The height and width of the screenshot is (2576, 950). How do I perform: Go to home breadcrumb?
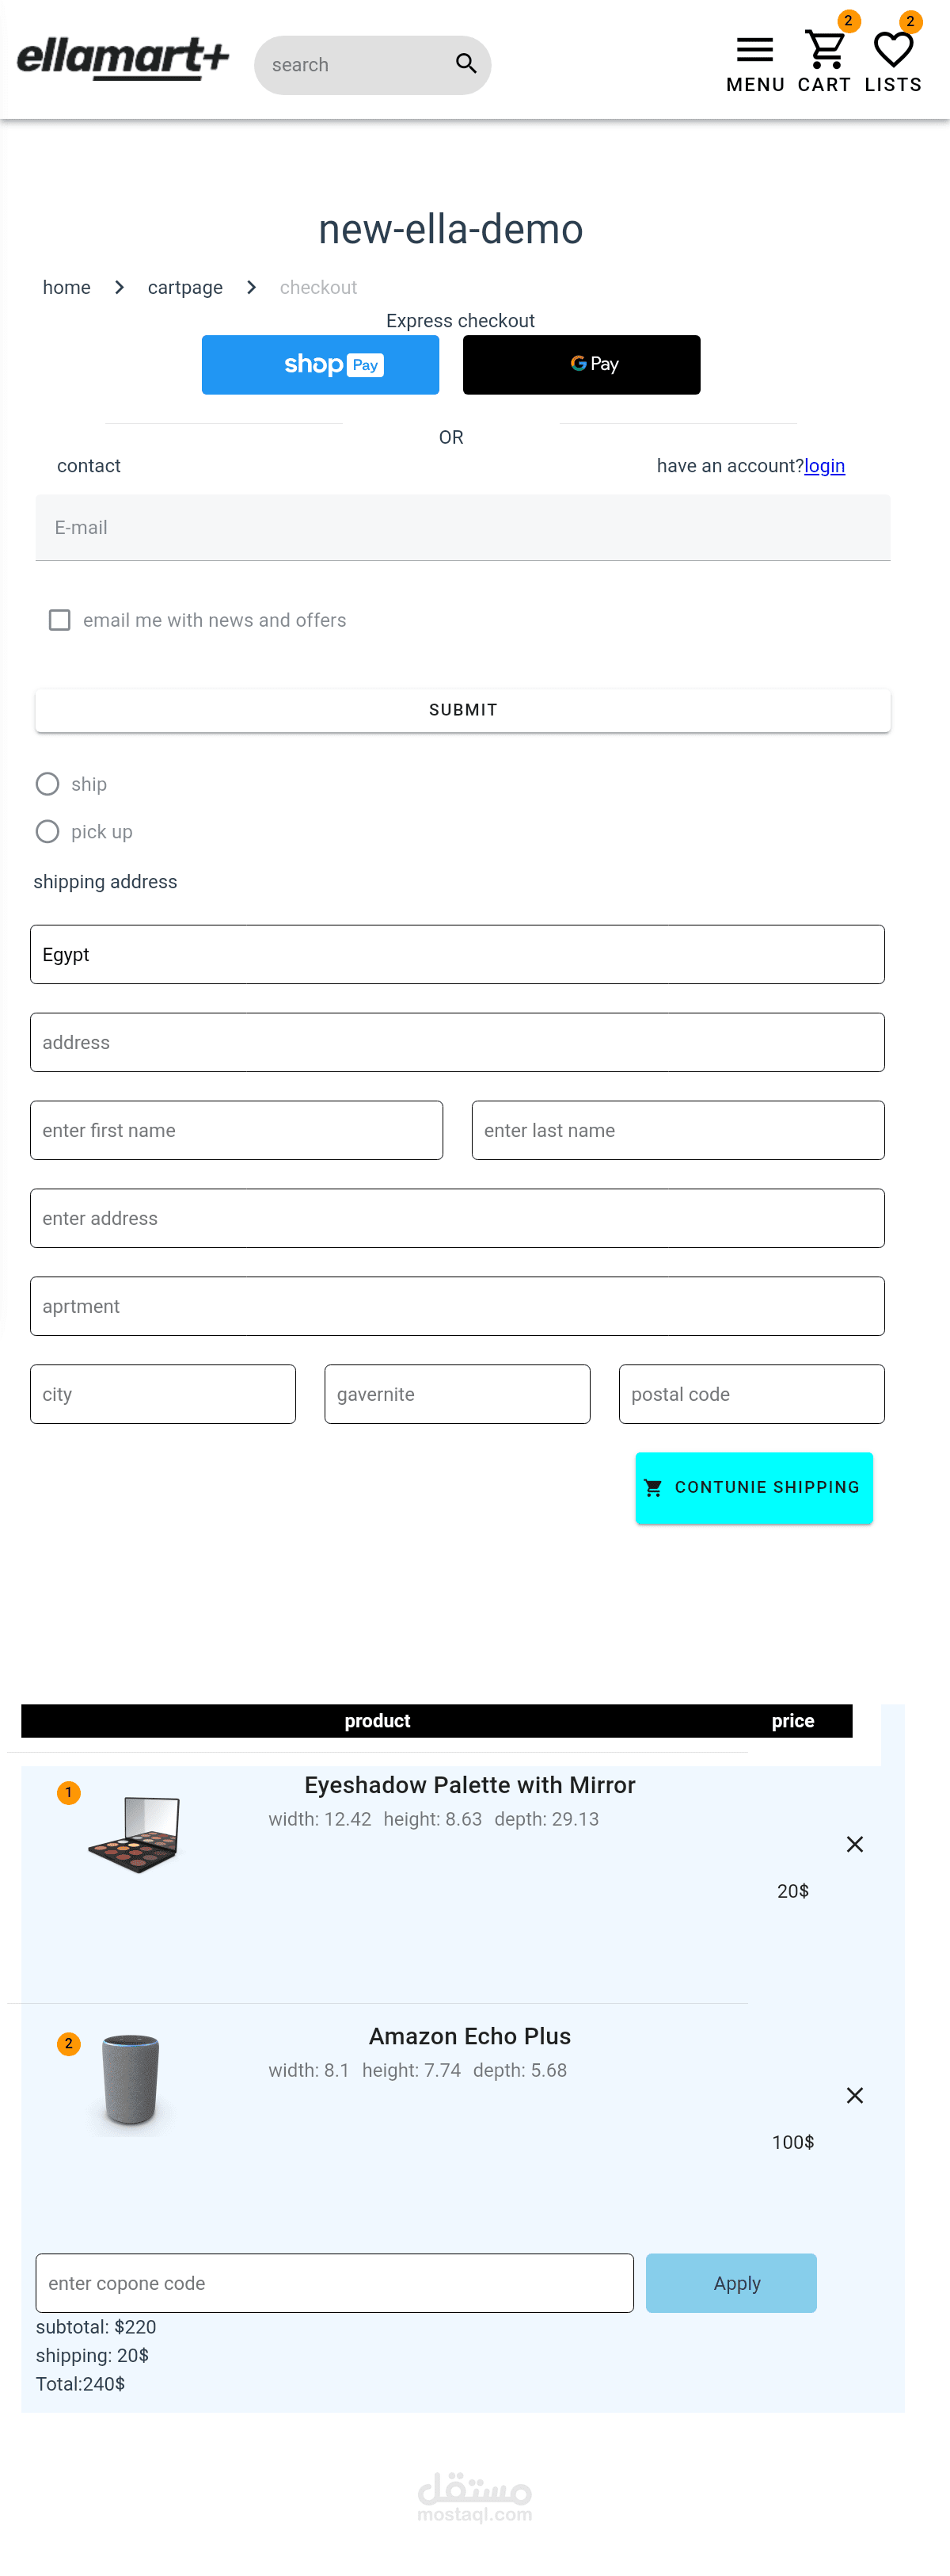67,288
